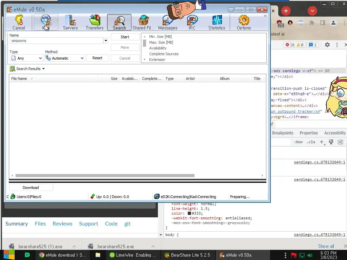This screenshot has height=260, width=347.
Task: Open the git tab on the web page
Action: 127,224
